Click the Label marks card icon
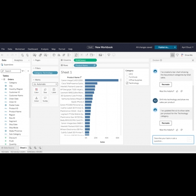This screenshot has width=196, height=196. tap(54, 91)
